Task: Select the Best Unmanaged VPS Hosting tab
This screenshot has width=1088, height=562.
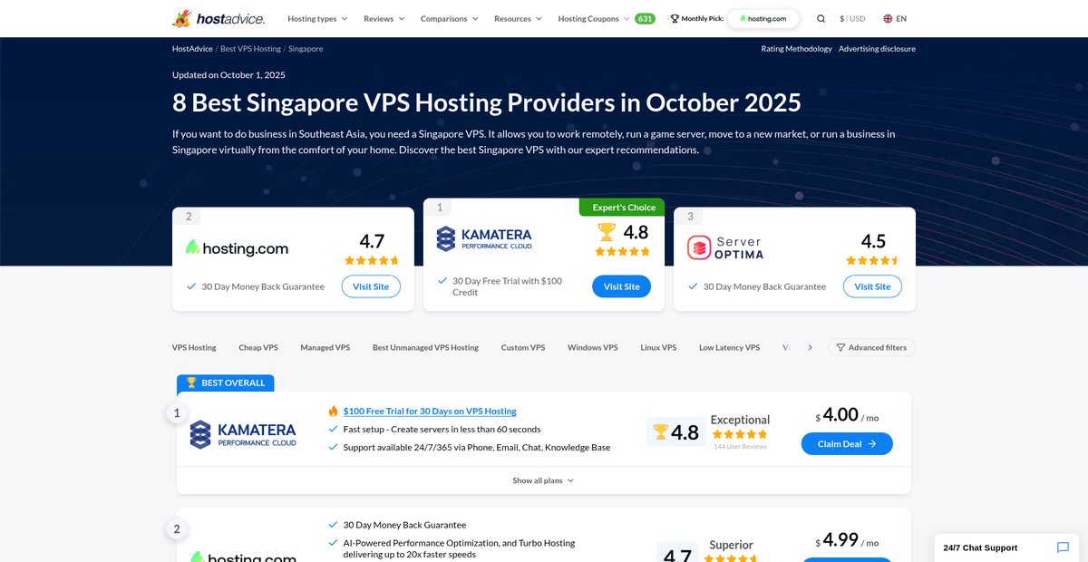Action: coord(425,347)
